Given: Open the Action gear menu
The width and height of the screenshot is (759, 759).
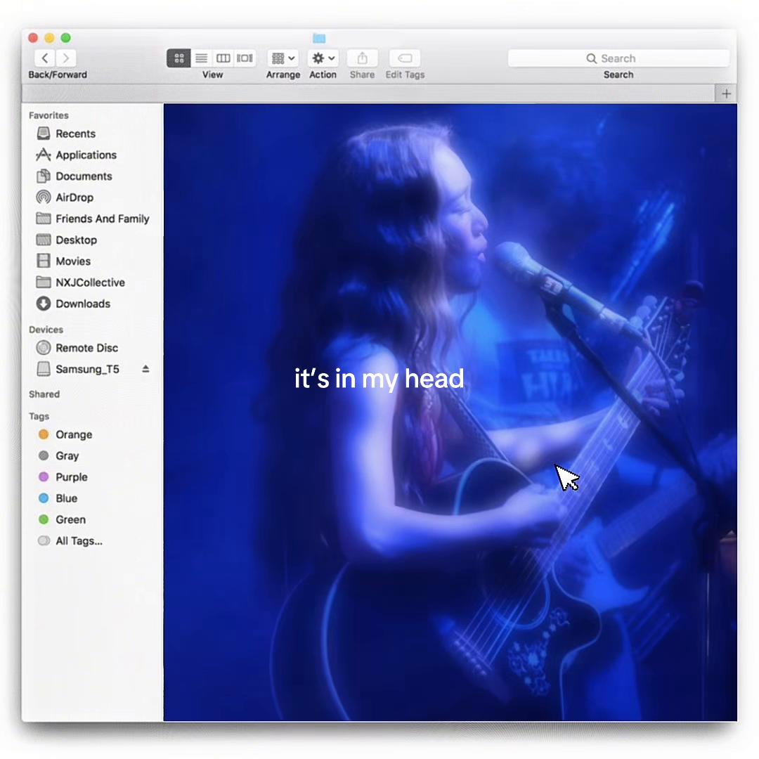Looking at the screenshot, I should 323,58.
